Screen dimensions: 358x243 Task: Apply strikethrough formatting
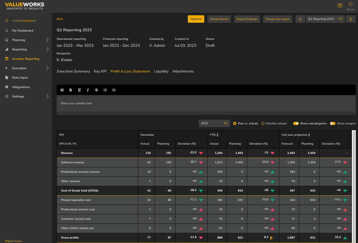(x=96, y=90)
